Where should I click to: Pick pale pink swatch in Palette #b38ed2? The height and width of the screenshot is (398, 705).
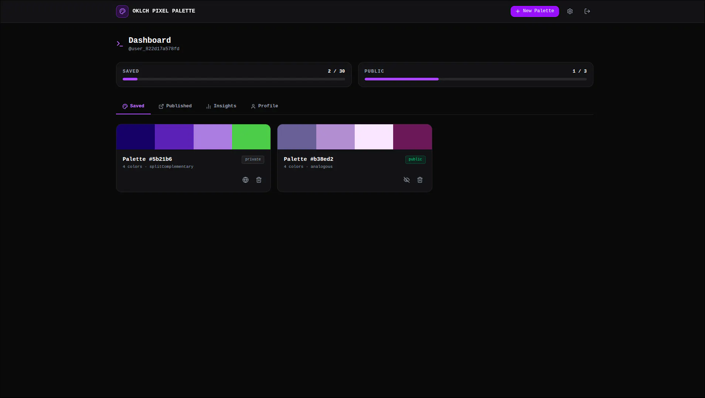(x=374, y=137)
